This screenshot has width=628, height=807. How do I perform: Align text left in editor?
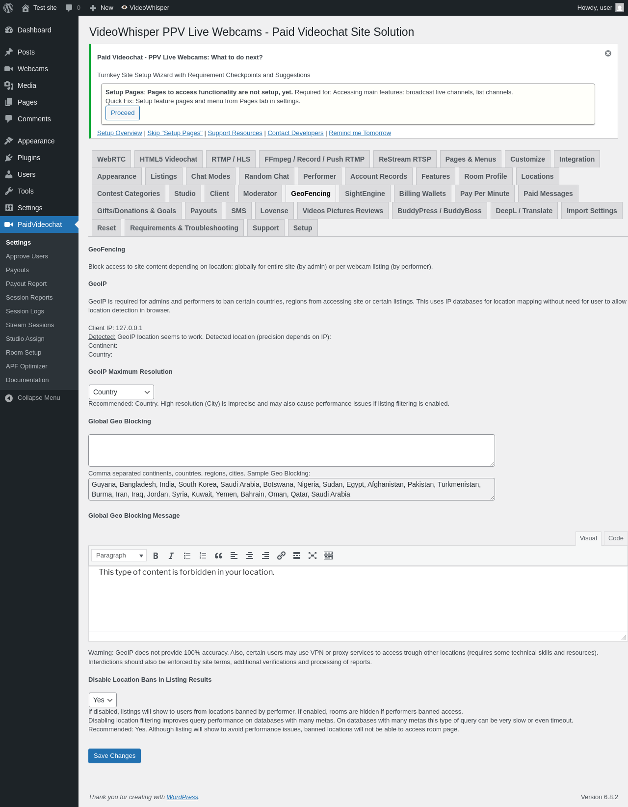[234, 556]
